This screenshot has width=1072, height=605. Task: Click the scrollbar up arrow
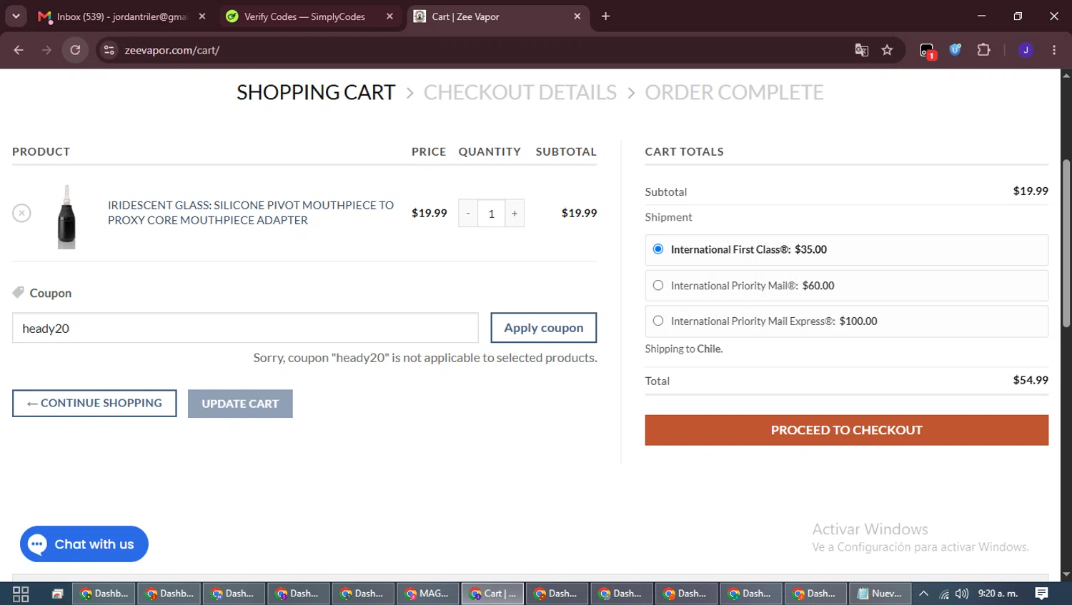(x=1066, y=75)
